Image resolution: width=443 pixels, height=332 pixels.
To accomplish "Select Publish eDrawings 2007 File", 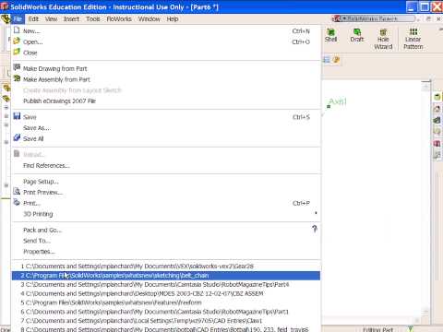I will point(166,101).
